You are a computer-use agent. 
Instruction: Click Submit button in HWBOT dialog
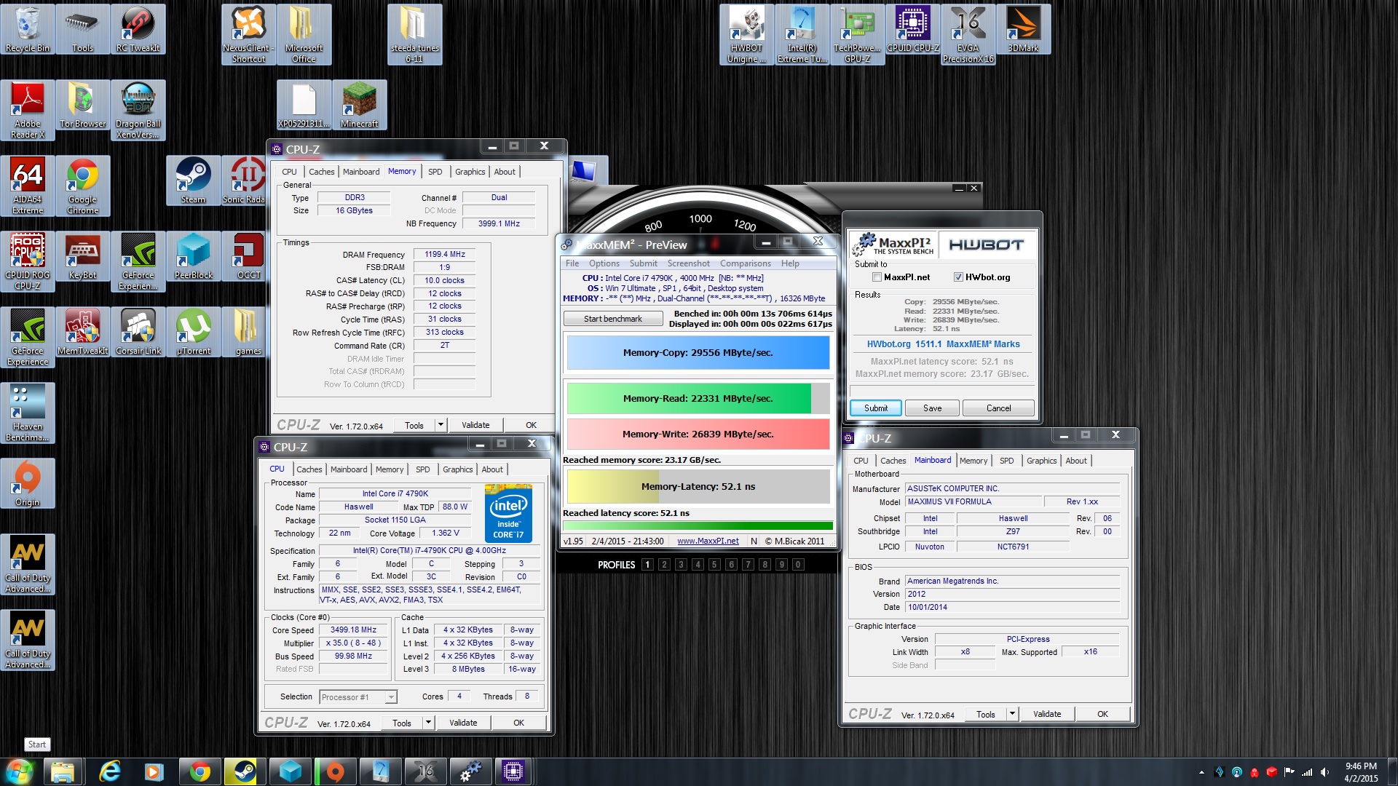(875, 408)
